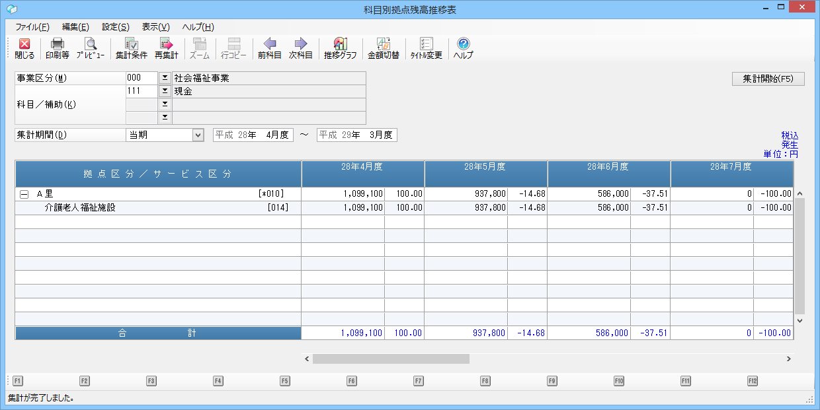Collapse the A里 tree row
The image size is (820, 410).
tap(24, 194)
